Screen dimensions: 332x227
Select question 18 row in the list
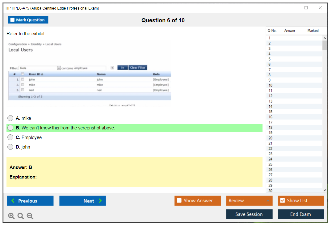[x=271, y=128]
